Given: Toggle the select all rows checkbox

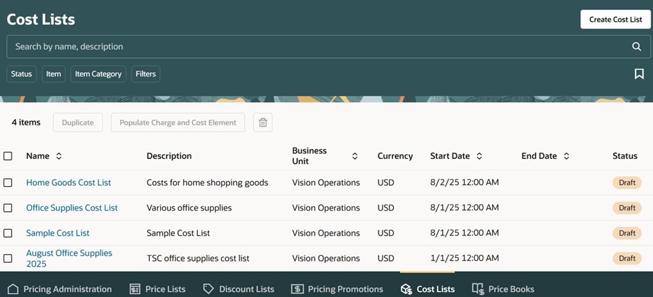Looking at the screenshot, I should coord(8,156).
